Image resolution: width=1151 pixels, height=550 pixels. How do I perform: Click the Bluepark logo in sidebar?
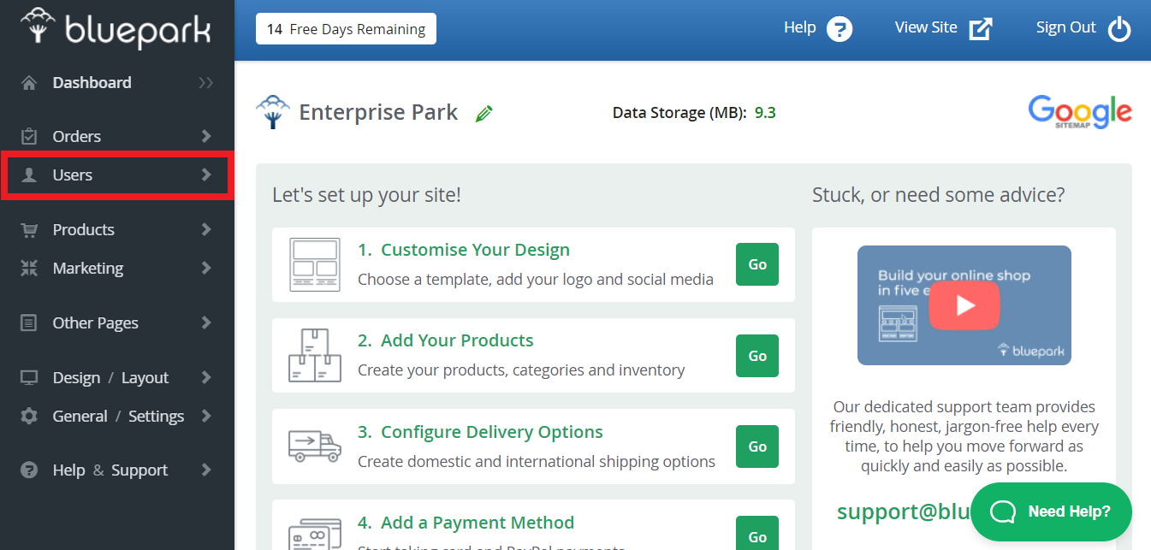tap(116, 28)
